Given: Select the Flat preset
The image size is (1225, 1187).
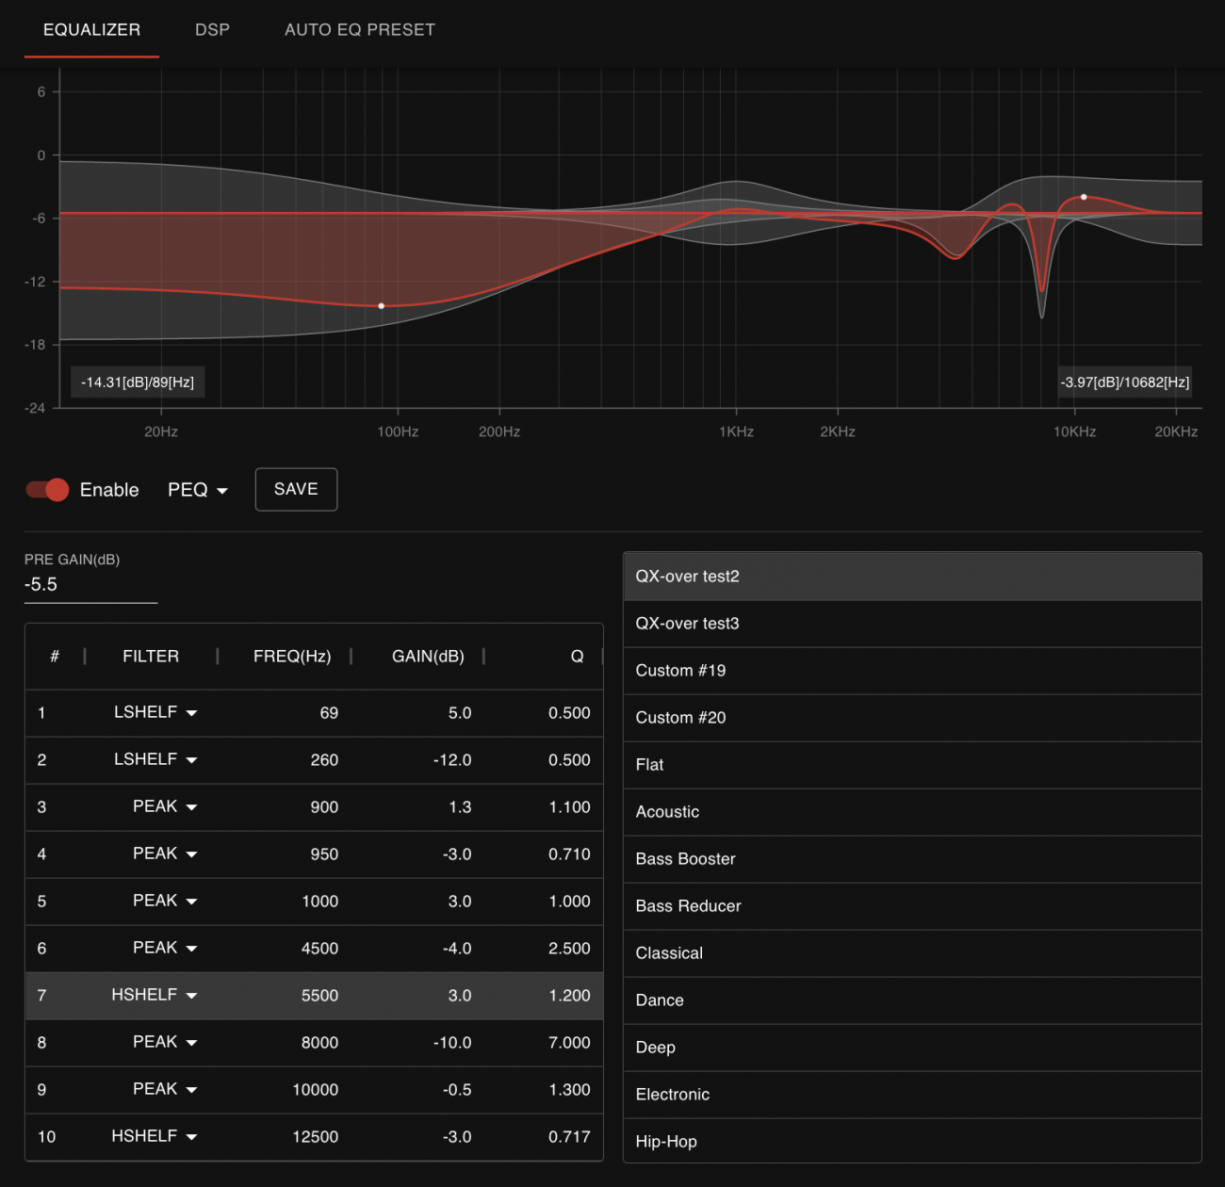Looking at the screenshot, I should tap(912, 765).
